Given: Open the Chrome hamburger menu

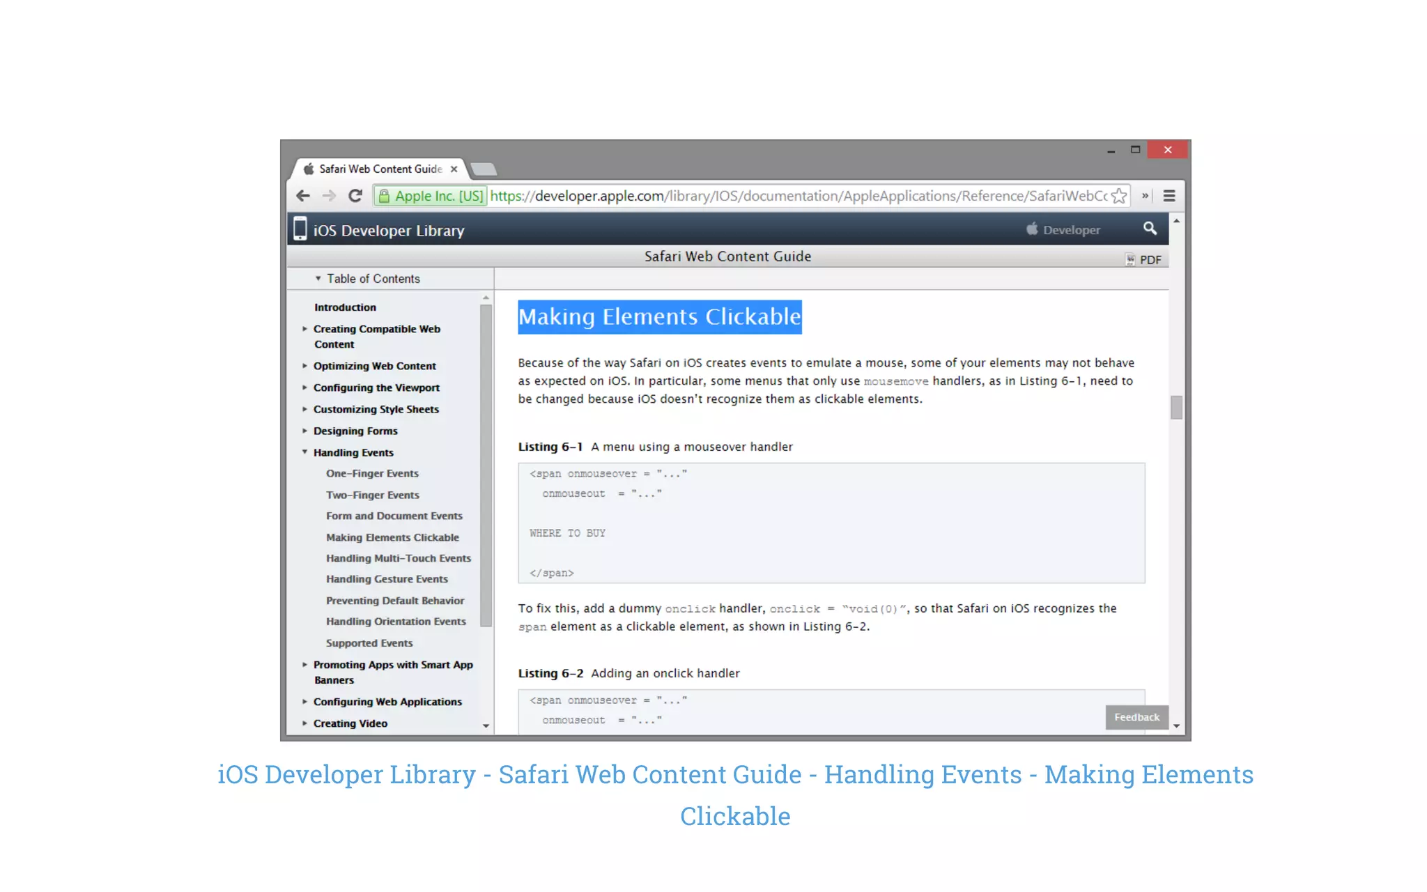Looking at the screenshot, I should [x=1169, y=196].
